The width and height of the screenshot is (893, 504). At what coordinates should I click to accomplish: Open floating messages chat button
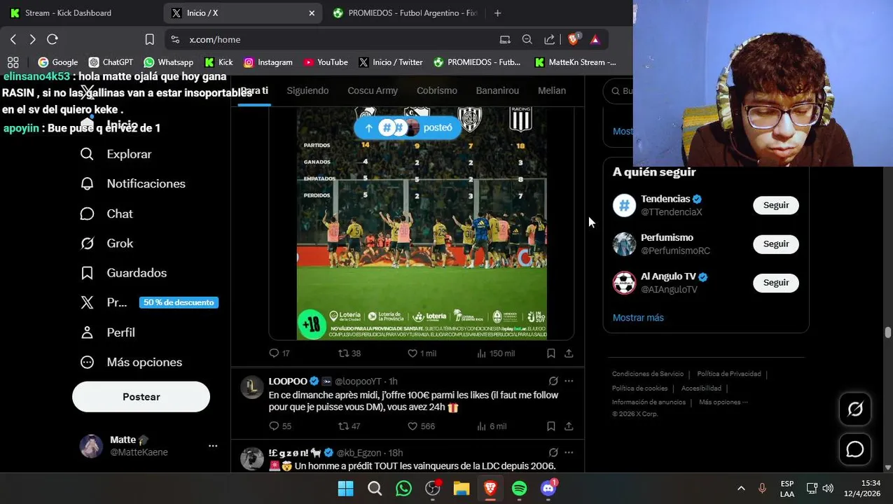click(855, 449)
